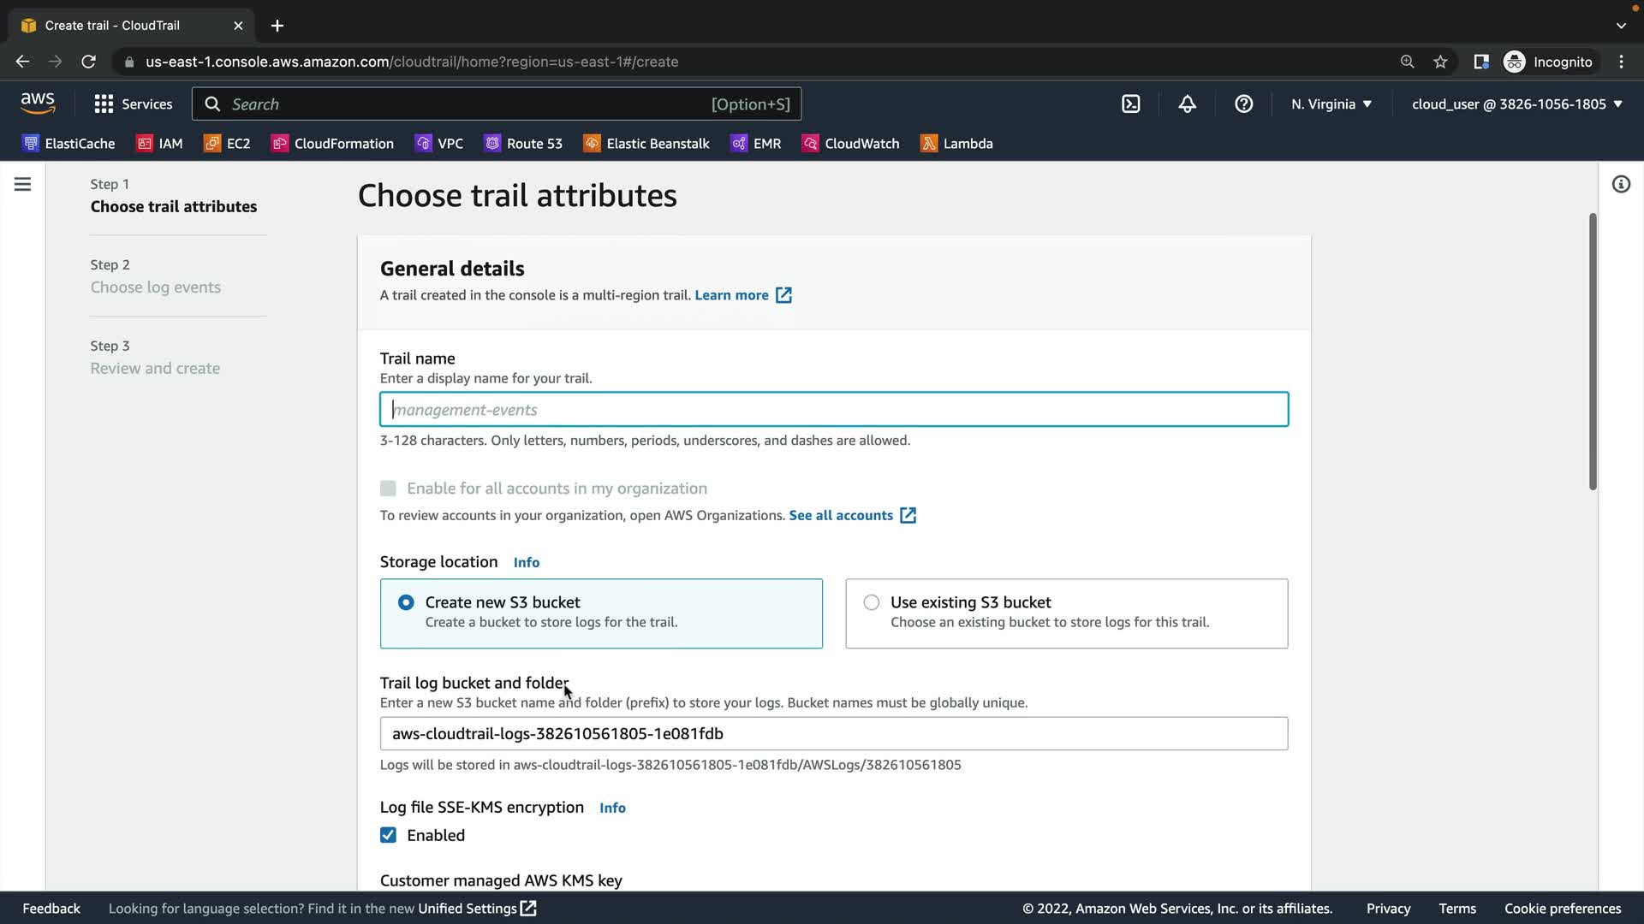Open the ElastiCache favorites shortcut
Screen dimensions: 1644x924
click(68, 144)
